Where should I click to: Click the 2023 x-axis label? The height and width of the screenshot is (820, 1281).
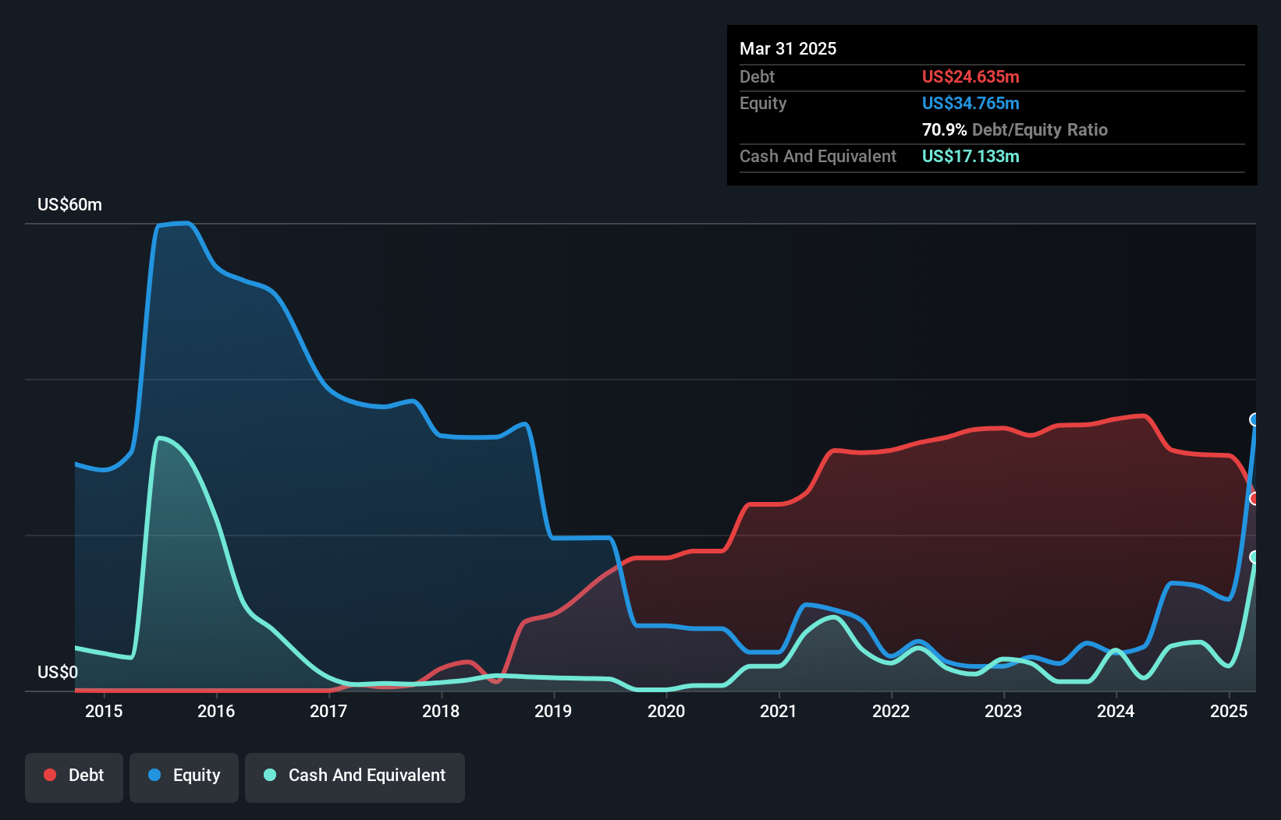pos(1003,711)
